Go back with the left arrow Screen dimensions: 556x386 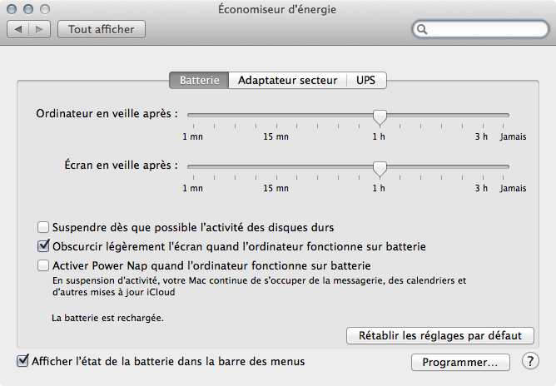pyautogui.click(x=18, y=29)
